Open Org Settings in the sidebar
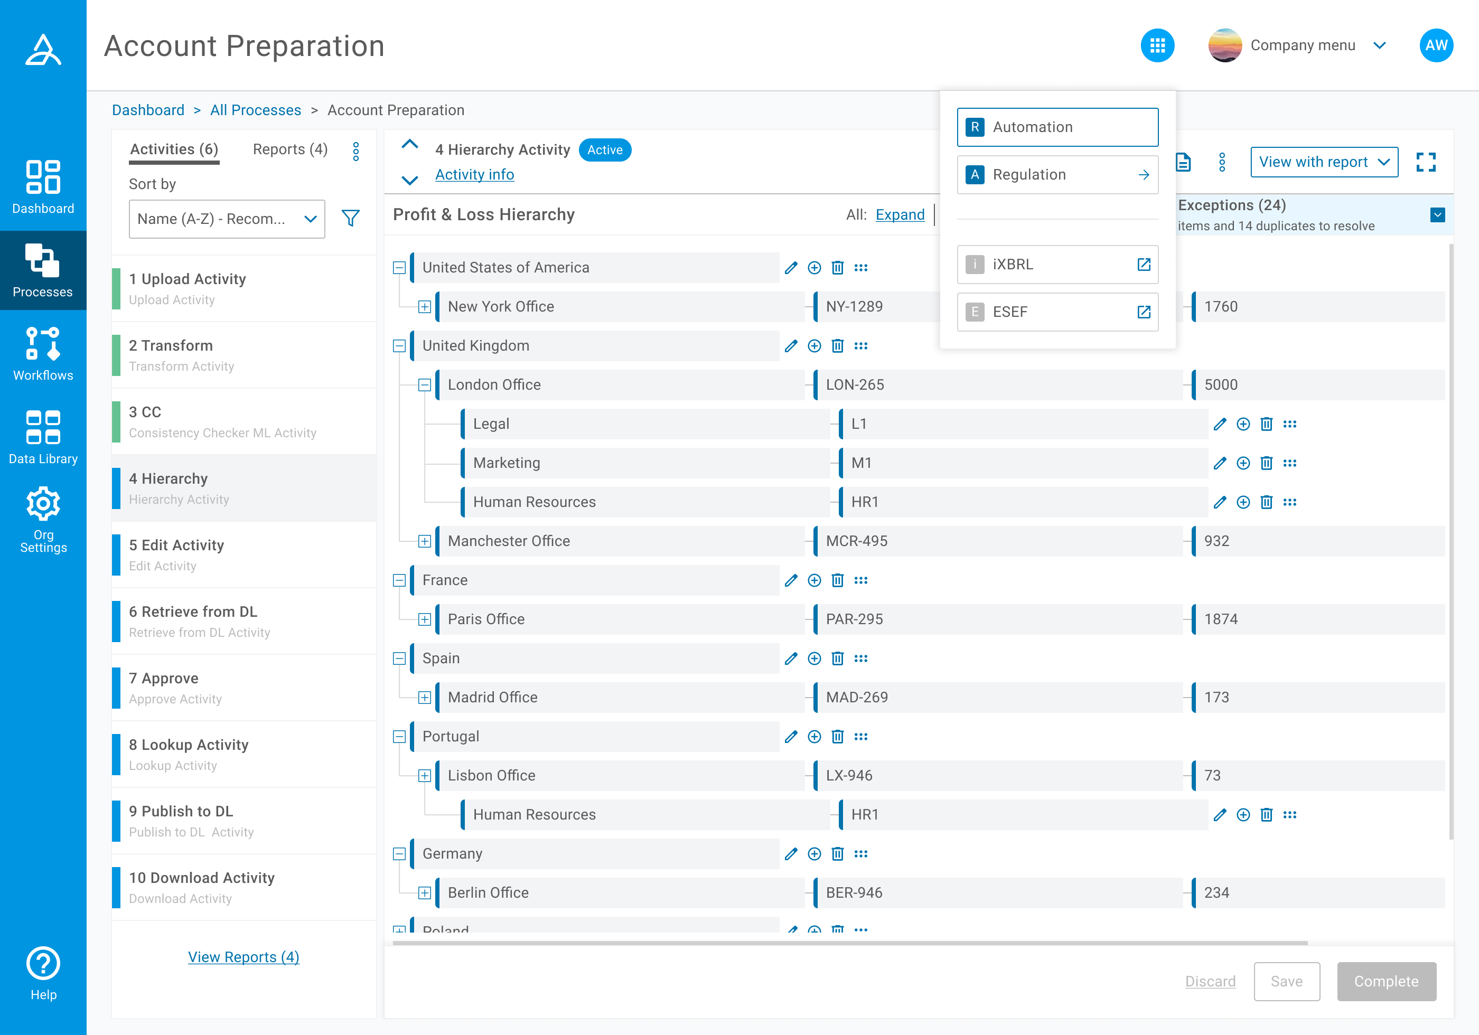This screenshot has height=1035, width=1479. [43, 520]
